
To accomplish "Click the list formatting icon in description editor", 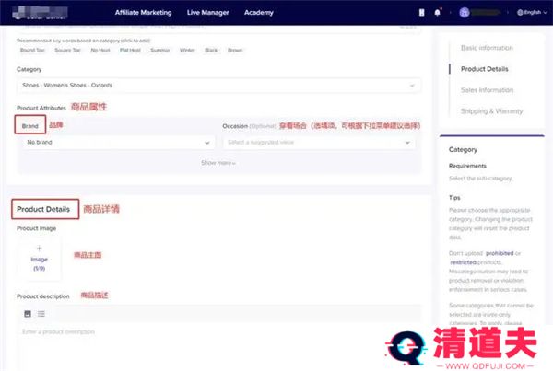I will 41,314.
